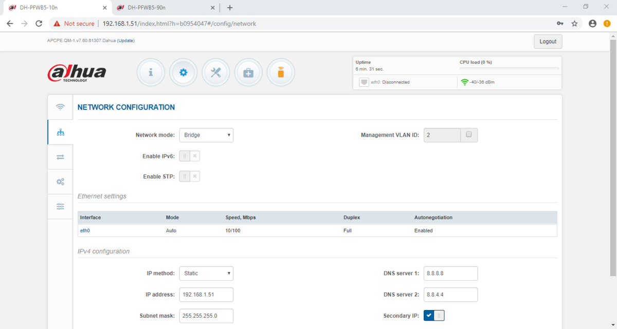
Task: Turn off the Secondary IP switch
Action: click(x=433, y=315)
